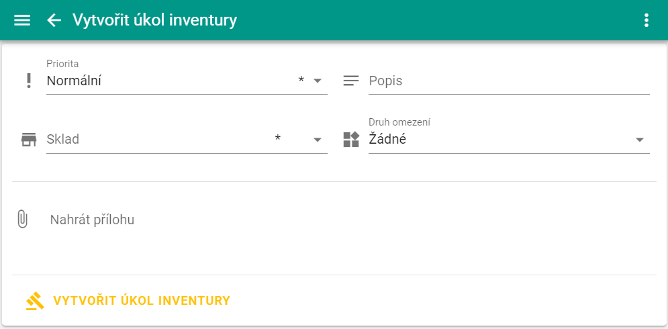Viewport: 668px width, 329px height.
Task: Go back with the arrow icon
Action: [54, 20]
